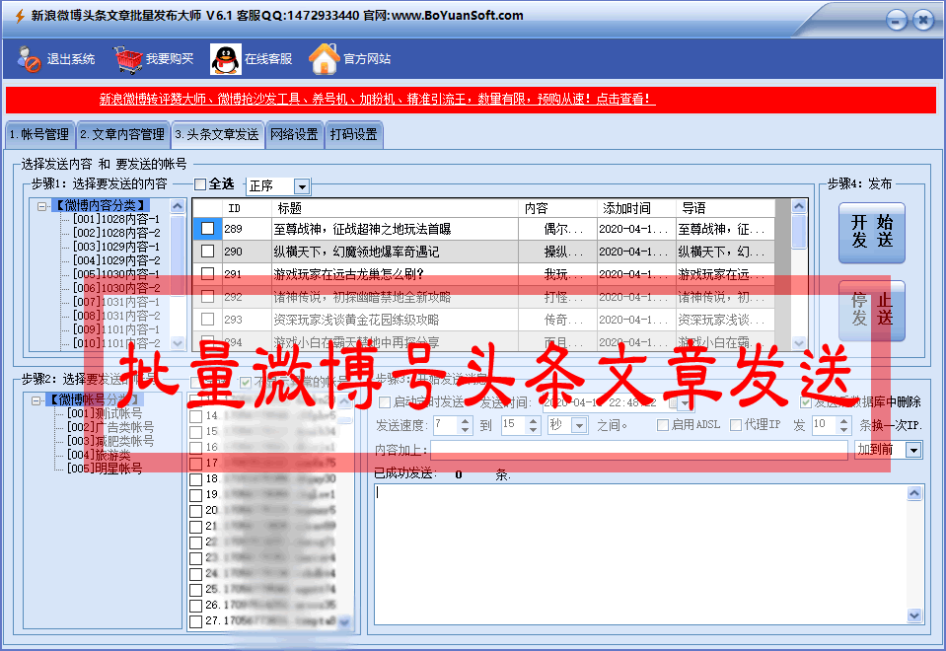The height and width of the screenshot is (651, 946).
Task: Select tree item [001]1028内容-1
Action: [116, 219]
